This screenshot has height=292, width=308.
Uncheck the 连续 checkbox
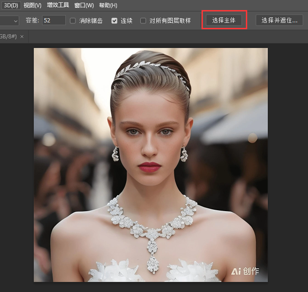pos(114,21)
